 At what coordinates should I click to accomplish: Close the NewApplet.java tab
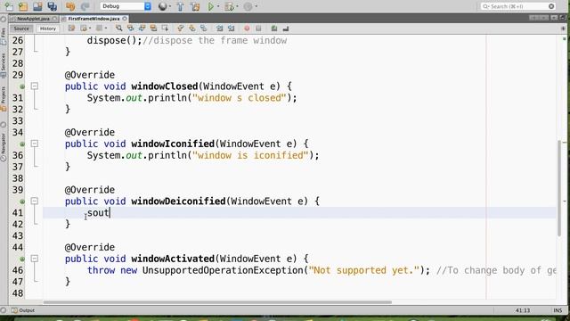point(54,18)
